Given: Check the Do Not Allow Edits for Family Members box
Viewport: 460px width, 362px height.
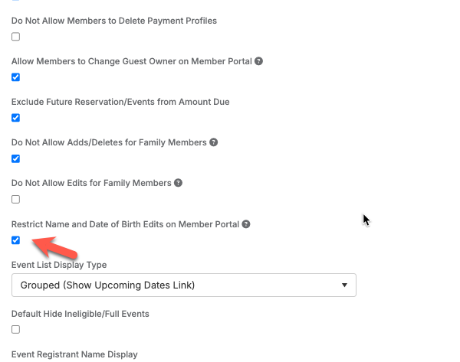Looking at the screenshot, I should pos(16,200).
